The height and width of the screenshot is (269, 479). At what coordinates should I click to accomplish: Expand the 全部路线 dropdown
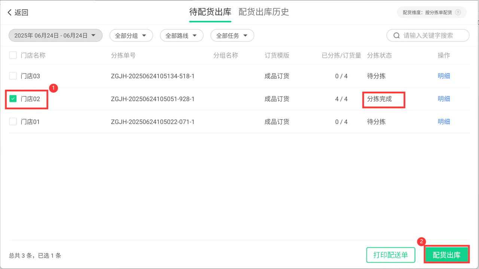click(181, 35)
